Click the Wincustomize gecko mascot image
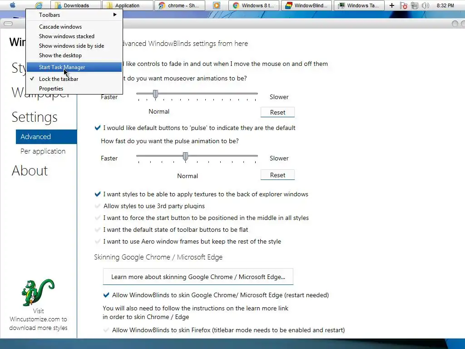This screenshot has height=349, width=465. point(38,292)
